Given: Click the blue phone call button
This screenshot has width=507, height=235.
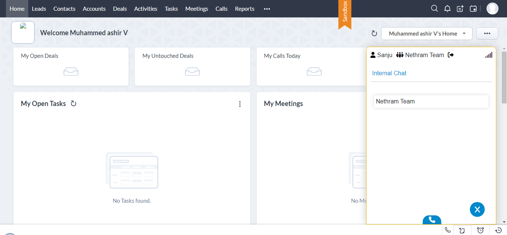Looking at the screenshot, I should click(432, 220).
